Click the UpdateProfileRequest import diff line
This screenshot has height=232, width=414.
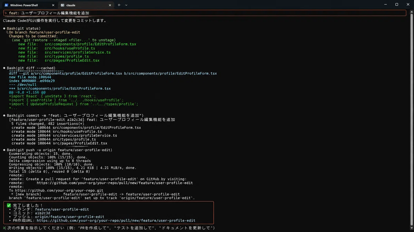73,104
